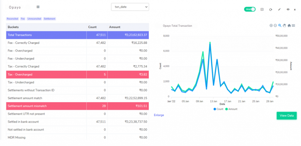Select the Fee - Correctly Charged row

[77, 43]
